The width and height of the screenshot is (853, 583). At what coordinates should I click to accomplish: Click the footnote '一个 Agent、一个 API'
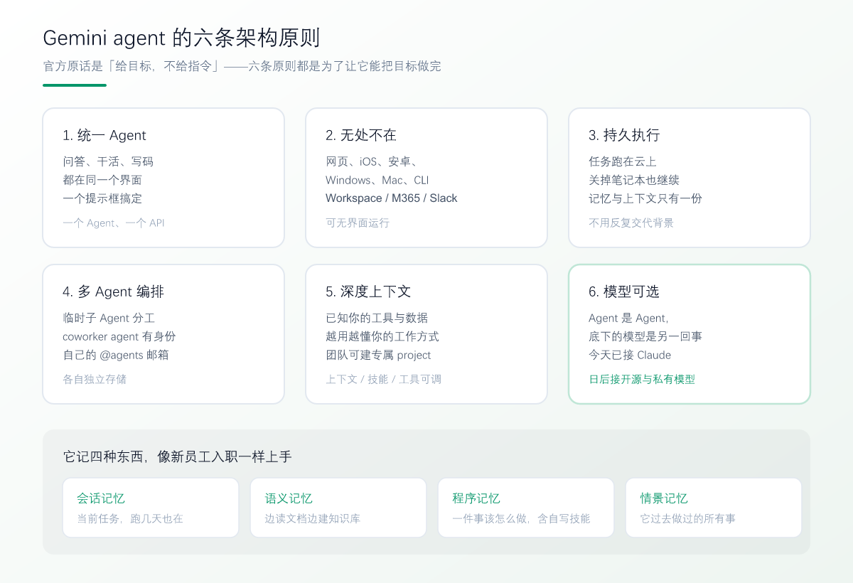114,223
